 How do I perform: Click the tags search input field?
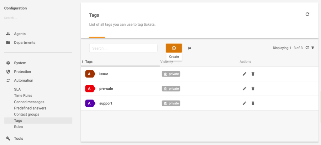tap(123, 48)
